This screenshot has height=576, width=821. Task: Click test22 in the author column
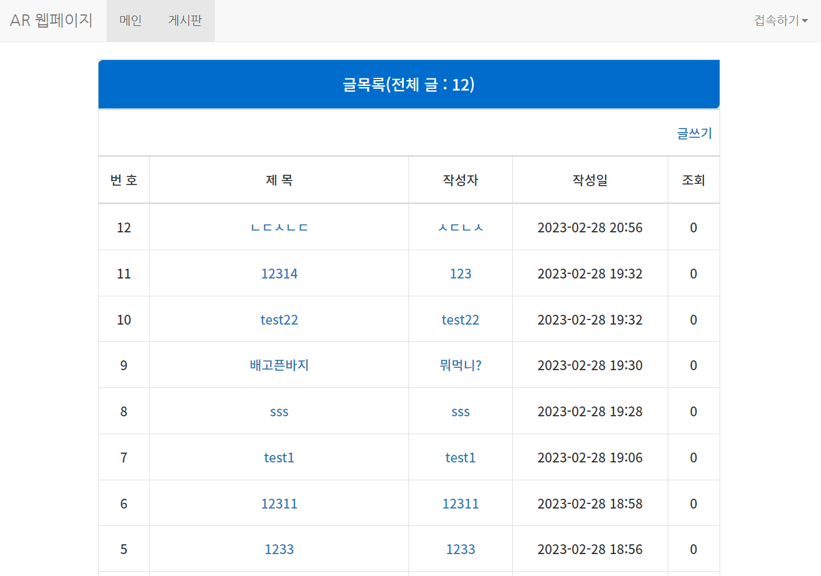coord(460,319)
